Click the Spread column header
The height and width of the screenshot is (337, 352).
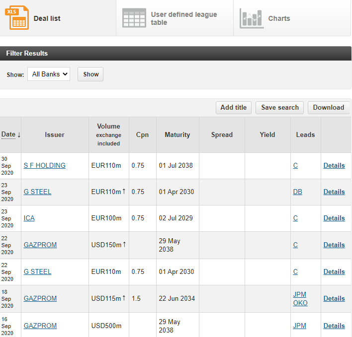click(x=222, y=135)
